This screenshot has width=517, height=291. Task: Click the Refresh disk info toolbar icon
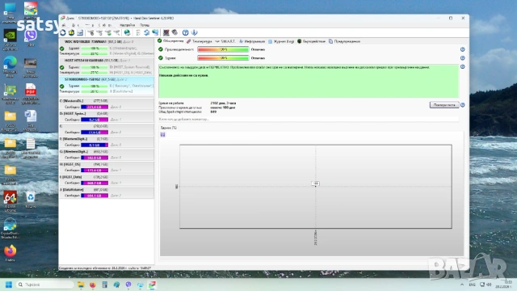point(63,32)
